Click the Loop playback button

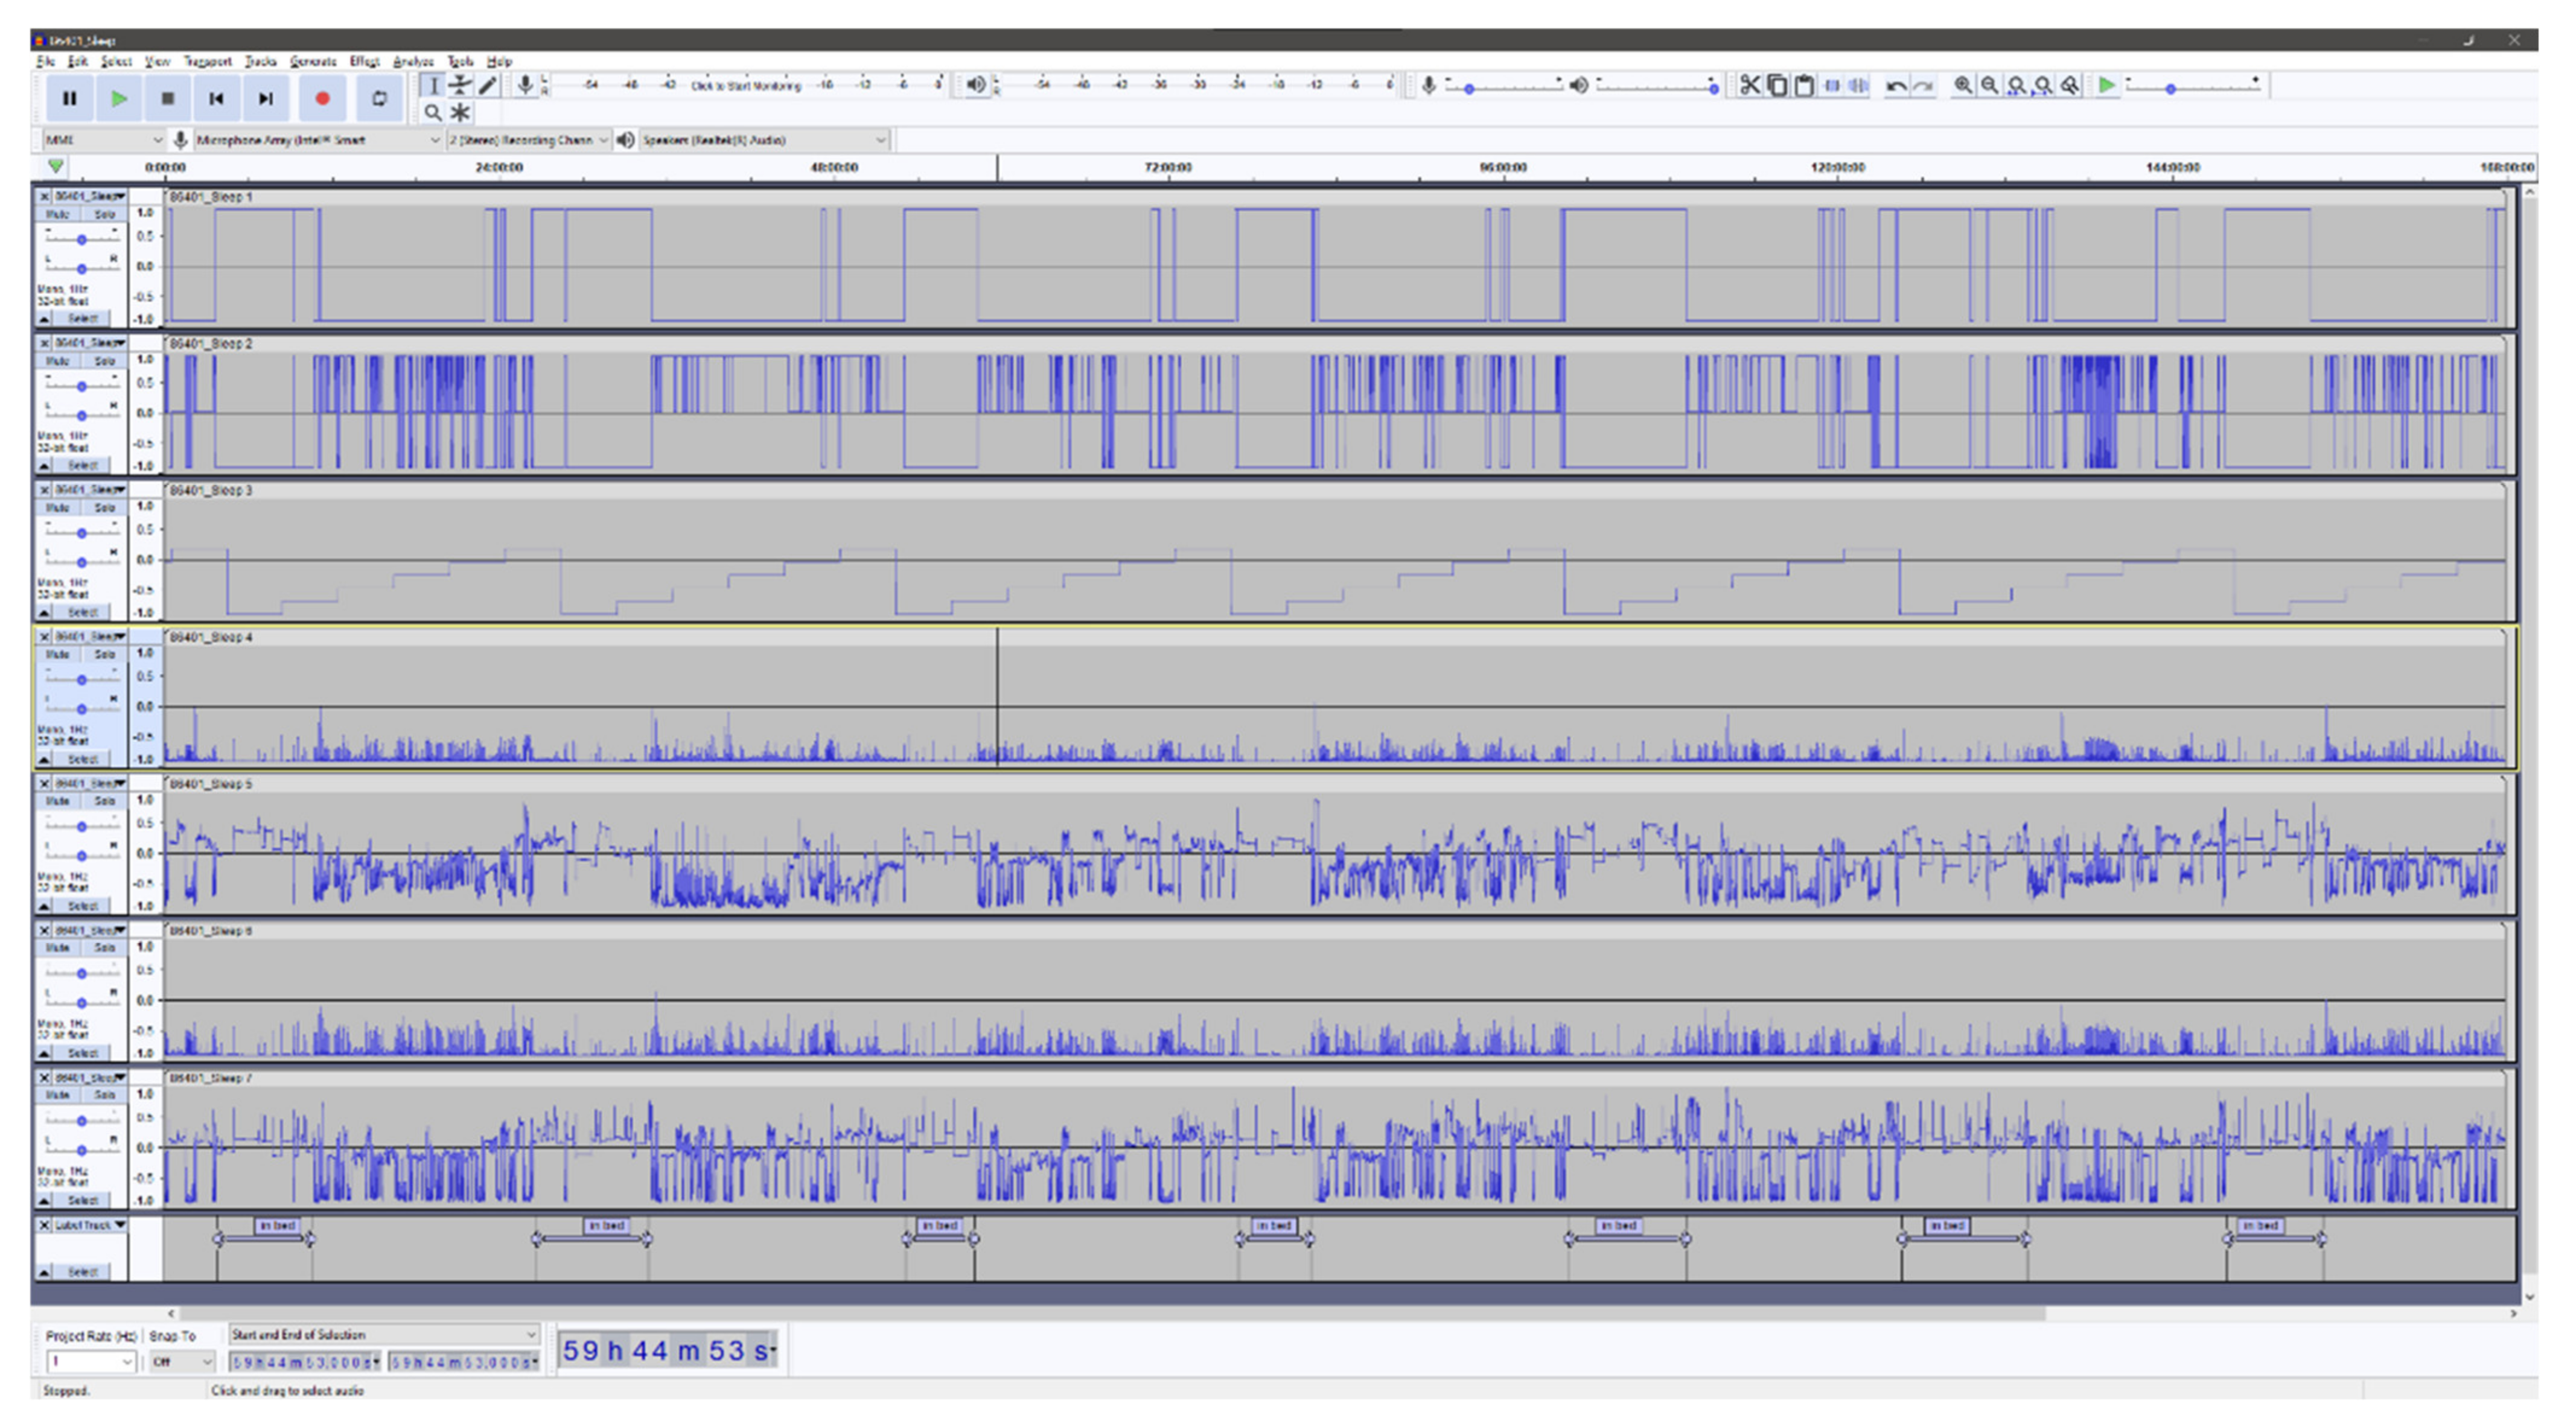click(379, 98)
